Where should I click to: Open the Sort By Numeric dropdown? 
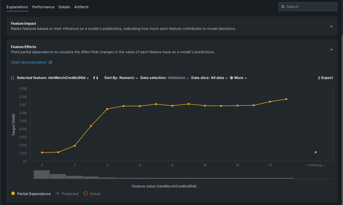pyautogui.click(x=121, y=78)
